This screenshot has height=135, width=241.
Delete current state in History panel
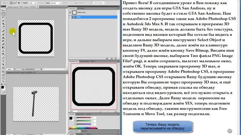coord(116,58)
